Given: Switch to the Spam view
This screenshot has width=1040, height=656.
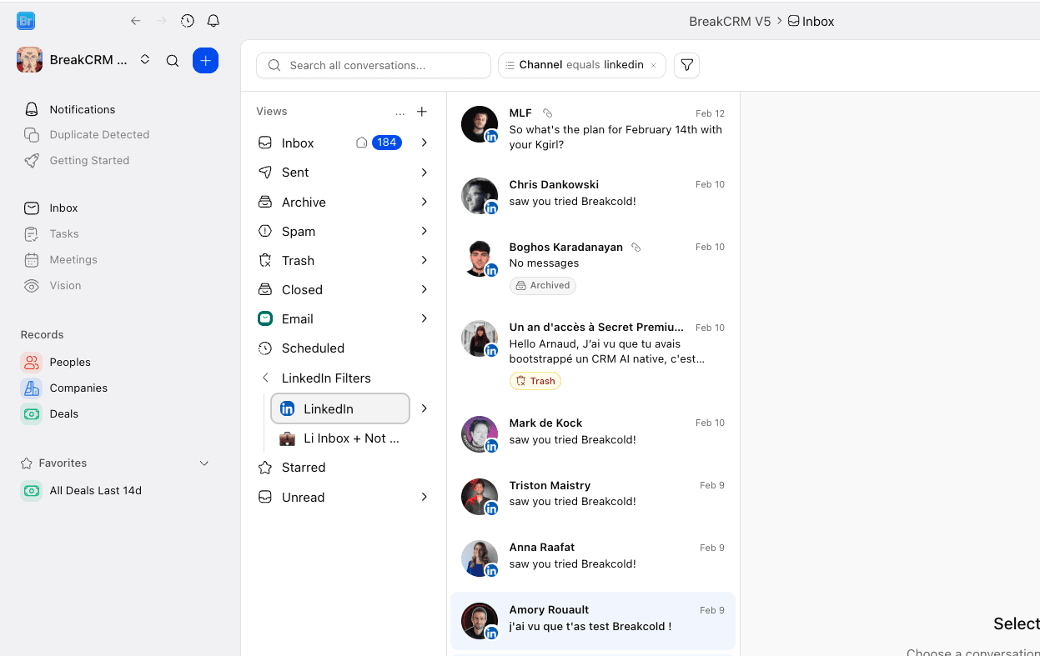Looking at the screenshot, I should pyautogui.click(x=299, y=231).
